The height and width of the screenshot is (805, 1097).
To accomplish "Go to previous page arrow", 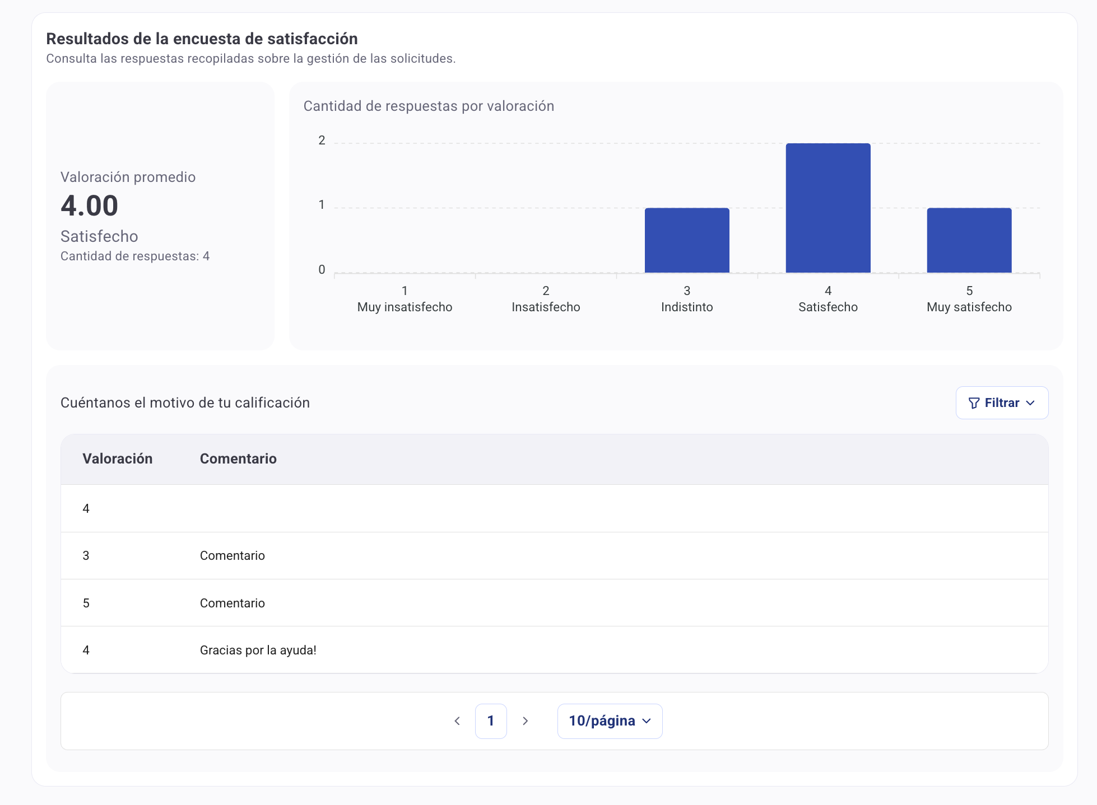I will tap(457, 721).
